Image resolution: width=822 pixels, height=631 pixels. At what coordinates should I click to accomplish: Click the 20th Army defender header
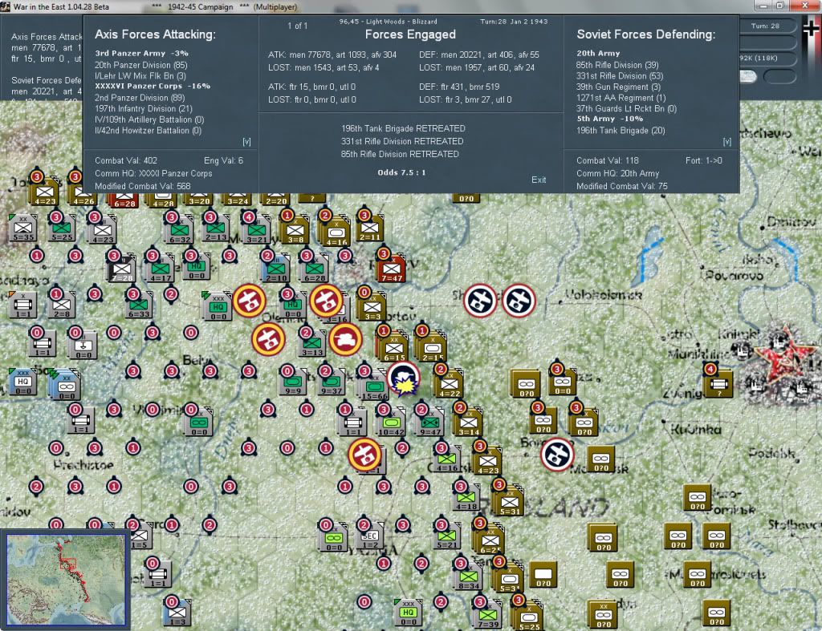pyautogui.click(x=598, y=54)
